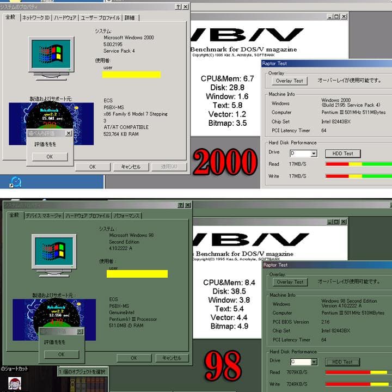
Task: Click the 511.0MB の RAM text
Action: coord(126,326)
